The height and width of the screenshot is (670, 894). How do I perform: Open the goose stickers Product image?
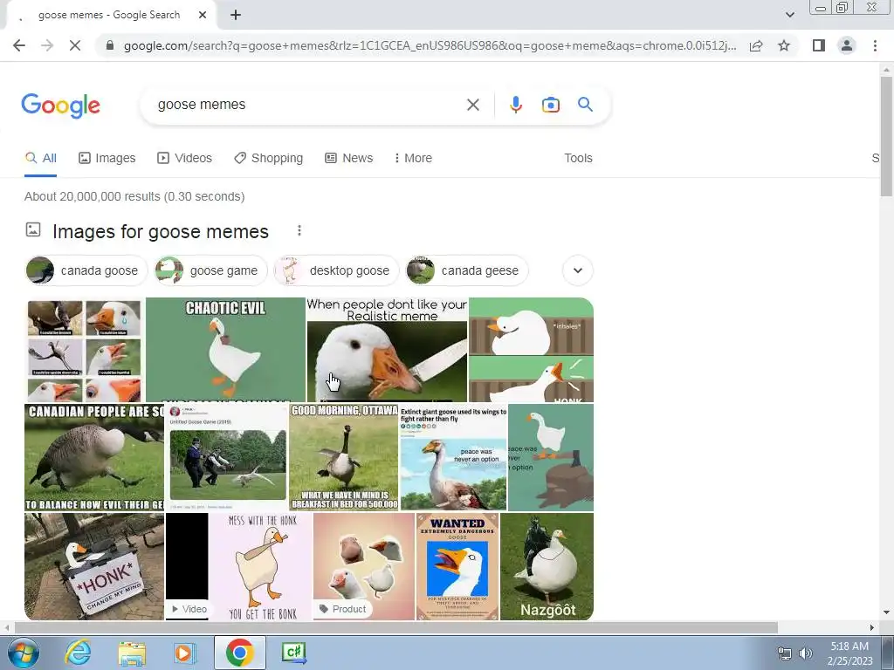coord(364,566)
